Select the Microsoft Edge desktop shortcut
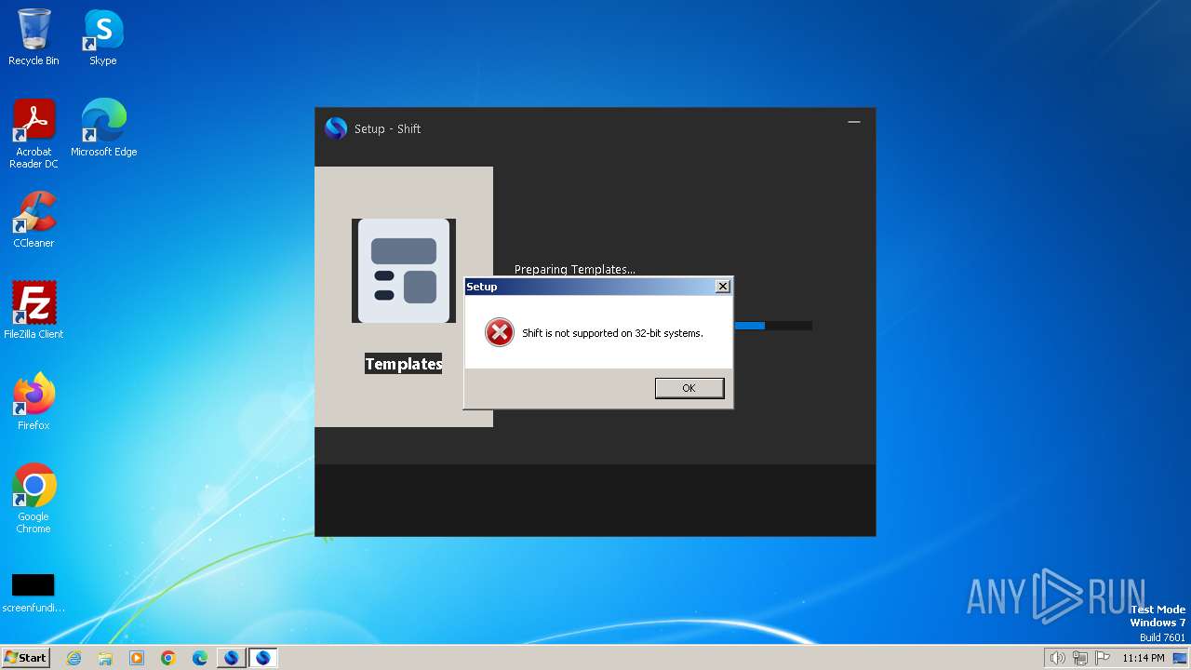 tap(103, 128)
